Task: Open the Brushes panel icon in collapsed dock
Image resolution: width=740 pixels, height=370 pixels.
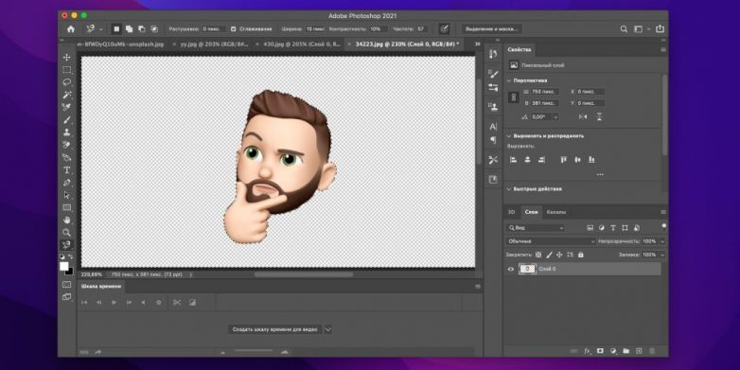Action: pos(493,74)
